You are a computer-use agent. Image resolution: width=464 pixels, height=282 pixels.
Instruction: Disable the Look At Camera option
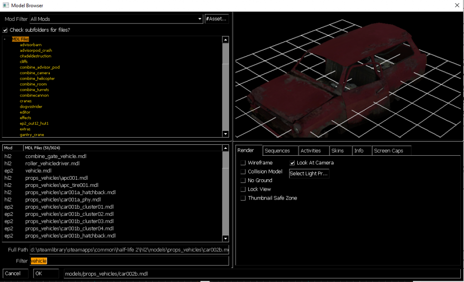pos(292,163)
